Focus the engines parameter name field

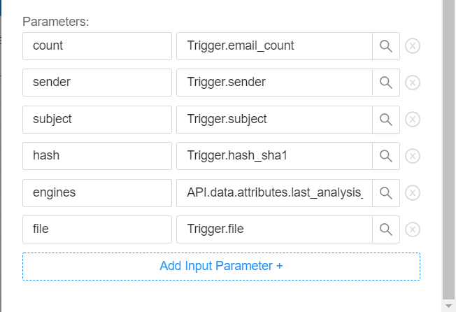point(97,192)
